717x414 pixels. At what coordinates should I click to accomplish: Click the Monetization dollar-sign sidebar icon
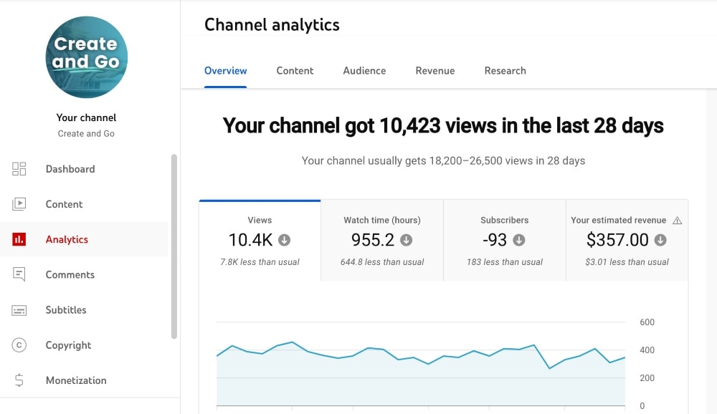click(19, 380)
